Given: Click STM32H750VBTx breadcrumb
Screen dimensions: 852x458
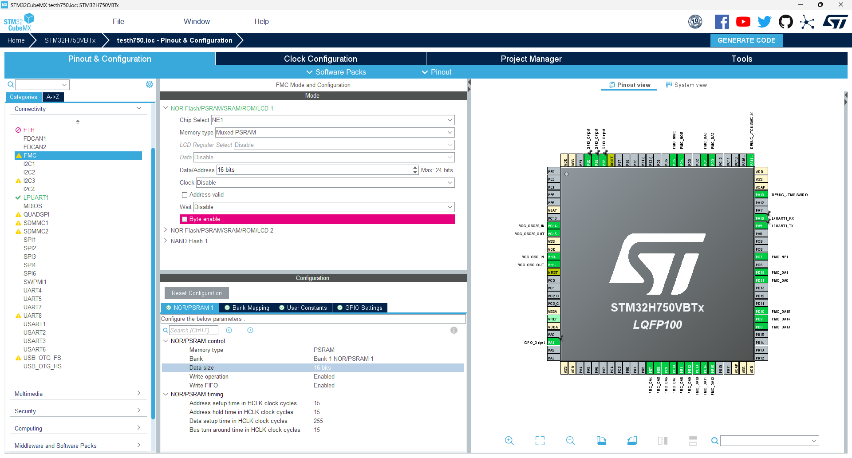Looking at the screenshot, I should 70,40.
